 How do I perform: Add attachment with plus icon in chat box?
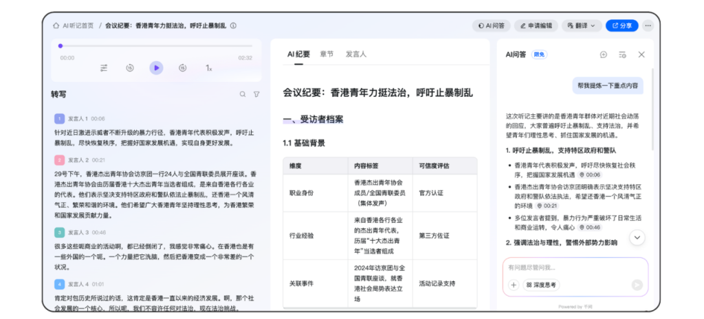click(514, 285)
